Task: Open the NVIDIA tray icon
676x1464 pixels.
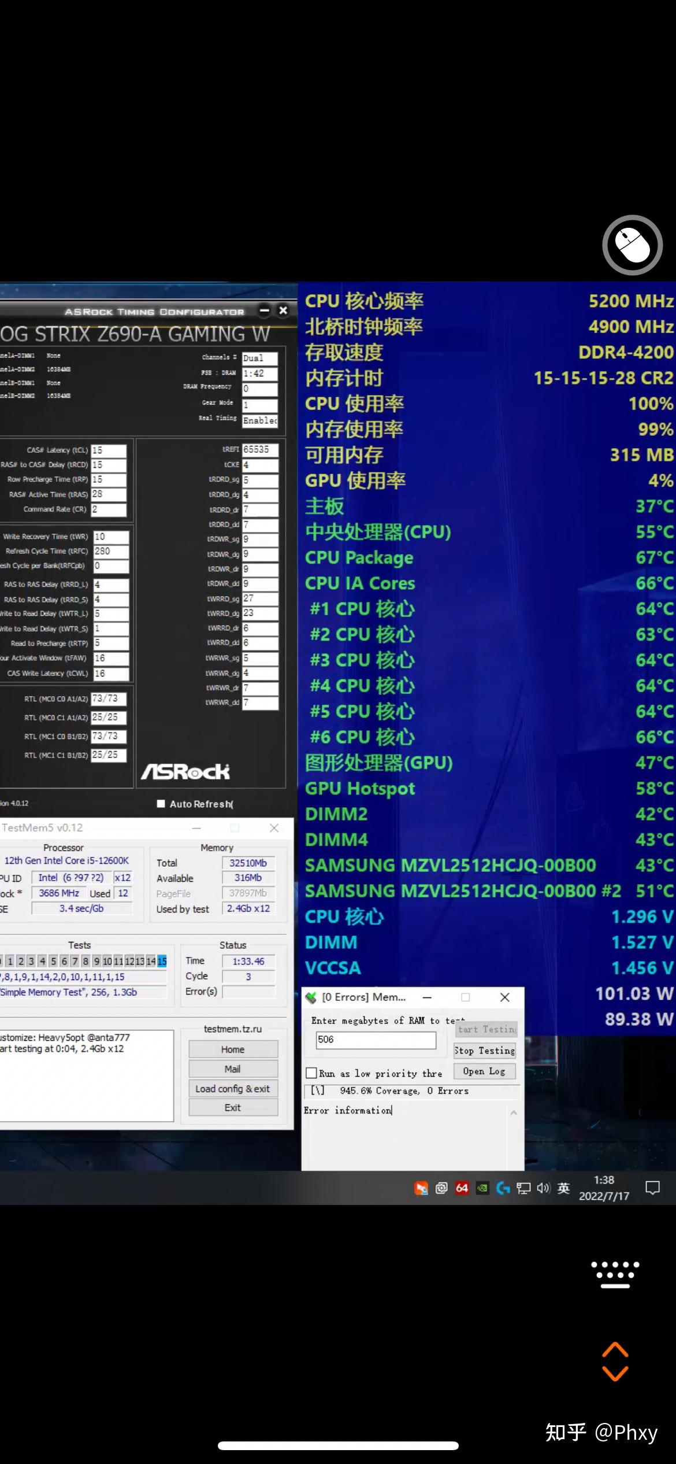Action: [482, 1188]
